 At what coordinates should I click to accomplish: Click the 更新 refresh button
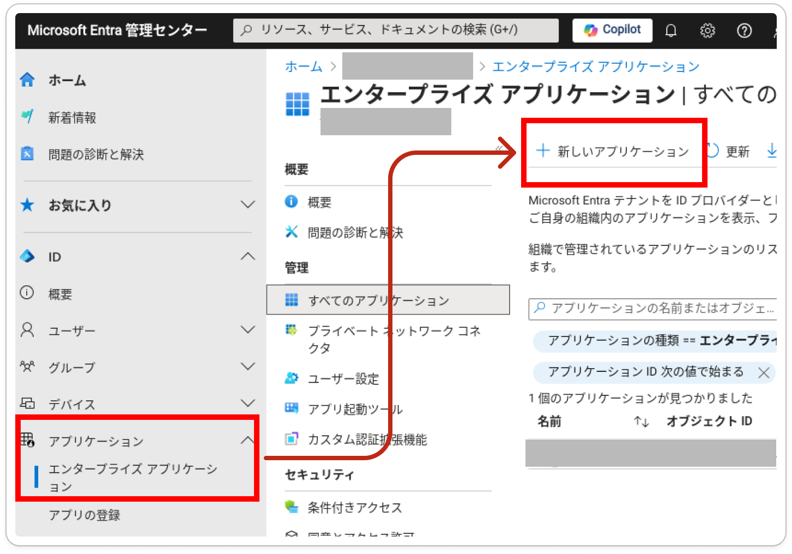click(x=728, y=151)
